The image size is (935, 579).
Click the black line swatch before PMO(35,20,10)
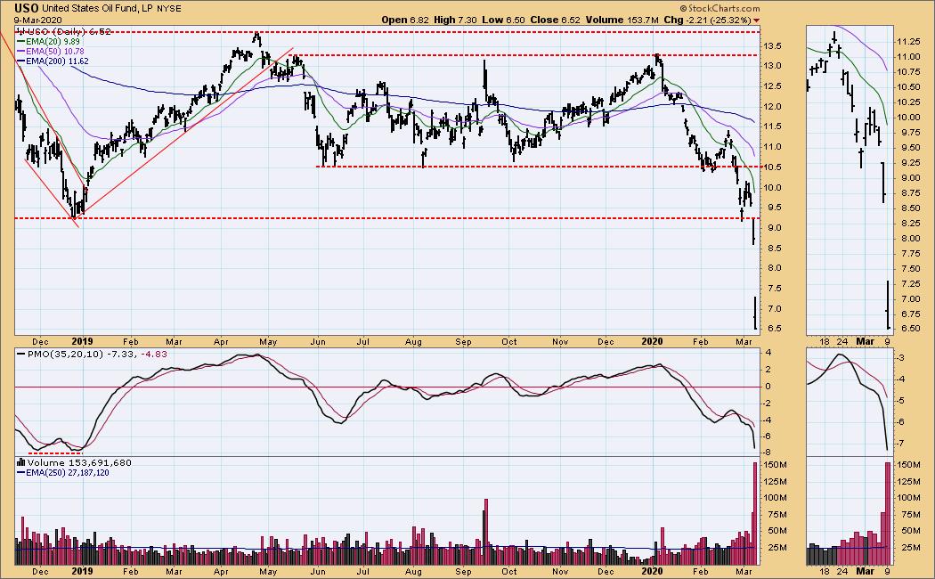tap(20, 355)
